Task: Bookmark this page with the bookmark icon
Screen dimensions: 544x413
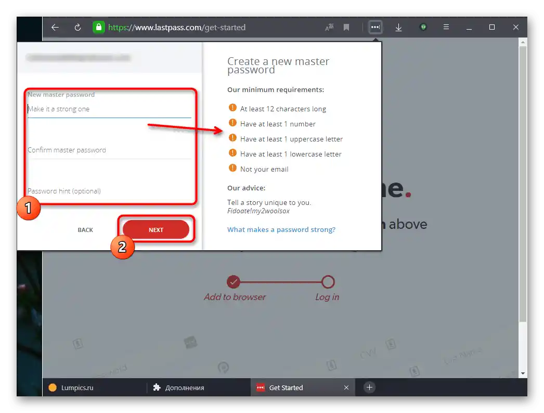Action: (346, 27)
